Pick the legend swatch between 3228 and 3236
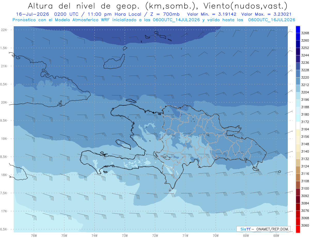The height and width of the screenshot is (239, 310). tap(298, 66)
